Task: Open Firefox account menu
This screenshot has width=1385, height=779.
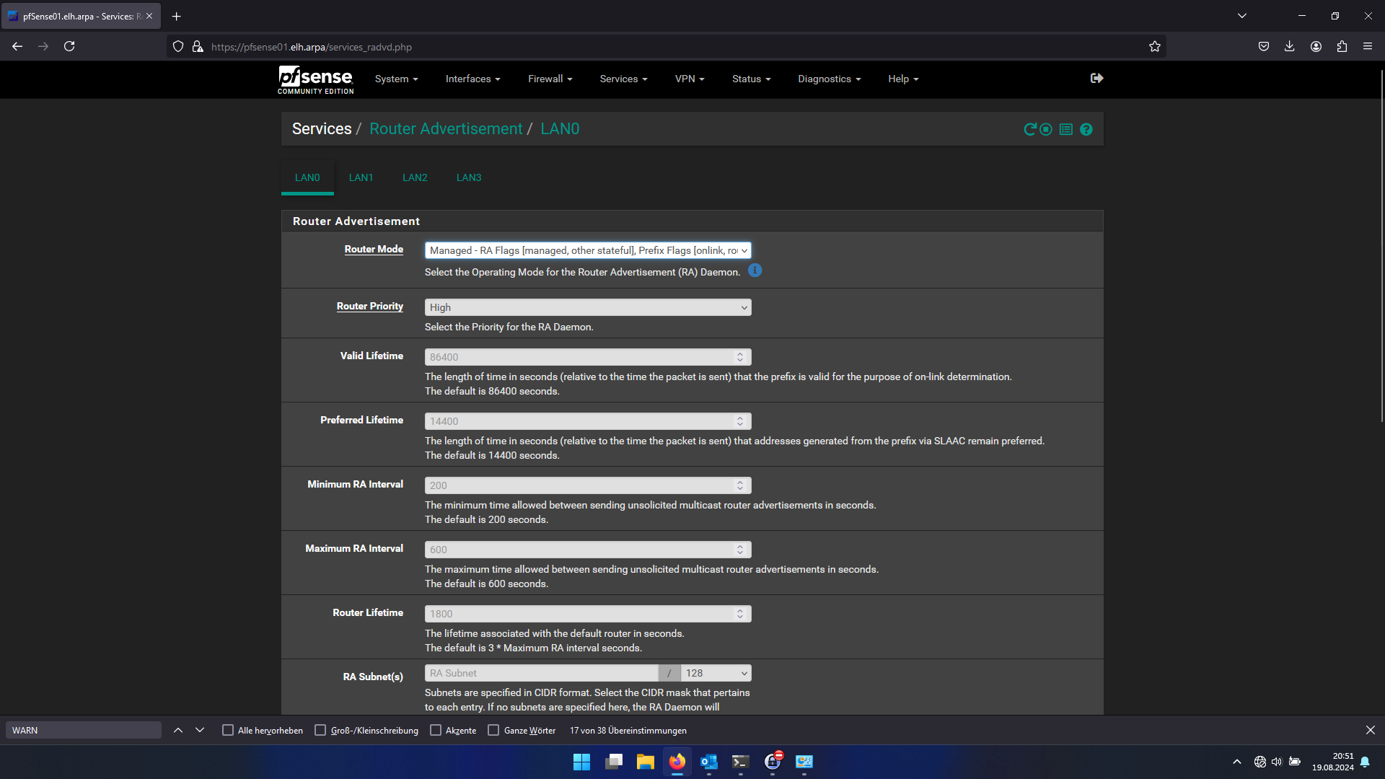Action: click(x=1316, y=46)
